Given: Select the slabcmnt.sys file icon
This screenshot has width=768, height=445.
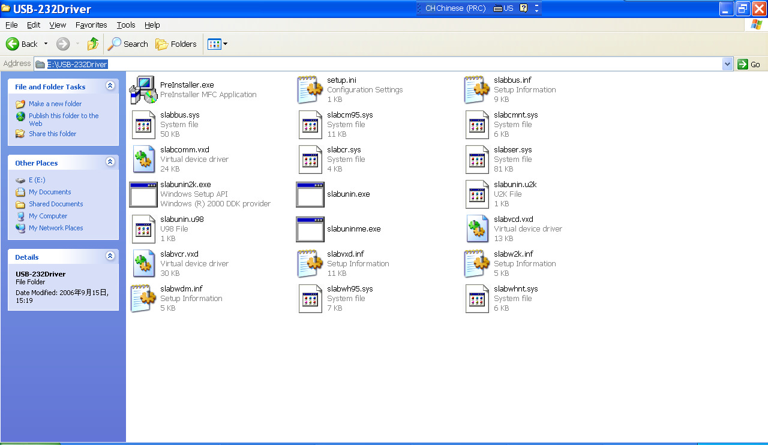Looking at the screenshot, I should click(x=477, y=125).
